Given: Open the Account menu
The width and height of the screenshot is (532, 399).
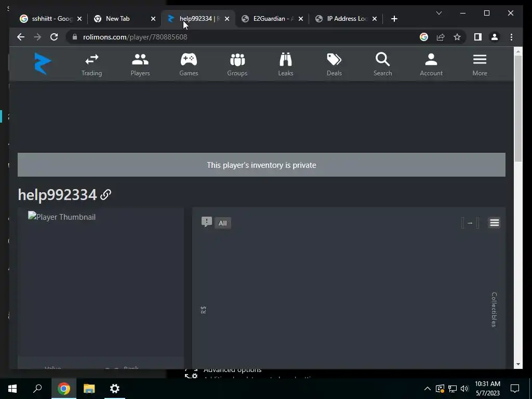Looking at the screenshot, I should coord(431,65).
